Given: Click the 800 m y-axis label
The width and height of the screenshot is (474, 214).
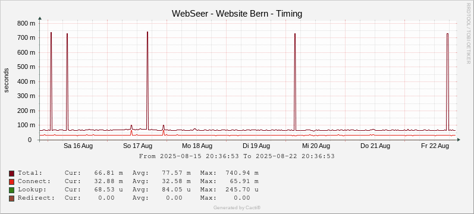Looking at the screenshot, I should click(27, 23).
